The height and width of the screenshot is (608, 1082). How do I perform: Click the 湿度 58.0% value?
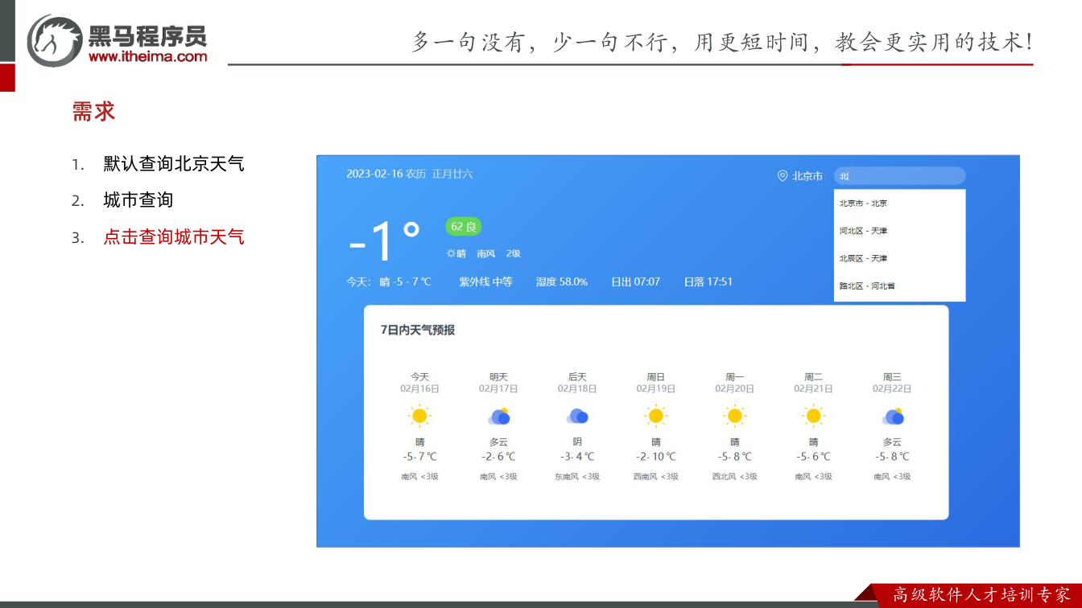(x=562, y=281)
